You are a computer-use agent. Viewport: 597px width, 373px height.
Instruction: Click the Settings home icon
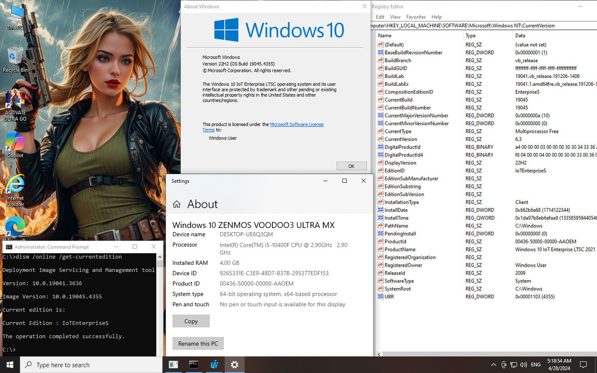[x=177, y=204]
